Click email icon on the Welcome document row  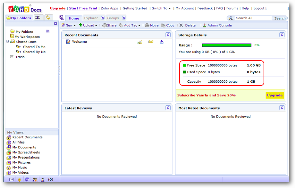tap(151, 41)
